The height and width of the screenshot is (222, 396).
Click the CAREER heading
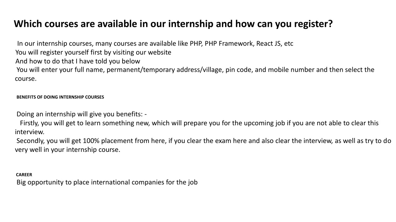[24, 175]
